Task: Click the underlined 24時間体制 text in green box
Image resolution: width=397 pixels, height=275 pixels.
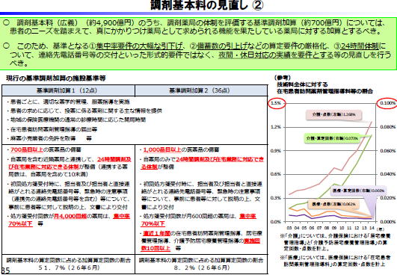Action: pos(360,46)
